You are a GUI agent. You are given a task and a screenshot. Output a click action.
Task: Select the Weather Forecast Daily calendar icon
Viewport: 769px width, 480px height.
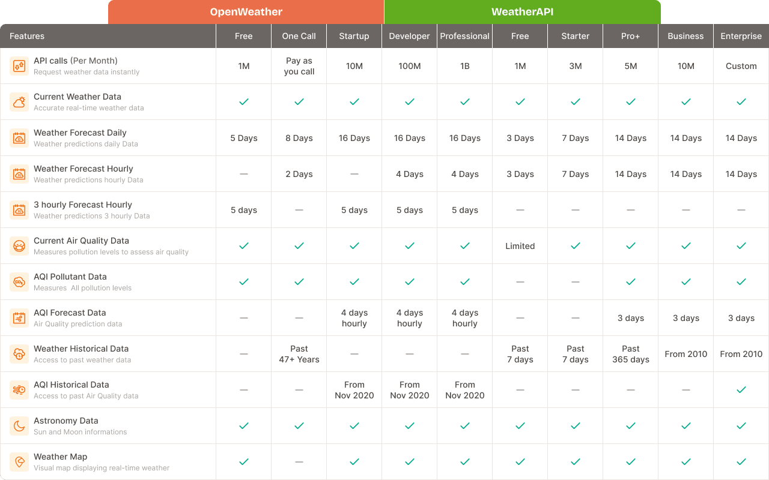[19, 138]
